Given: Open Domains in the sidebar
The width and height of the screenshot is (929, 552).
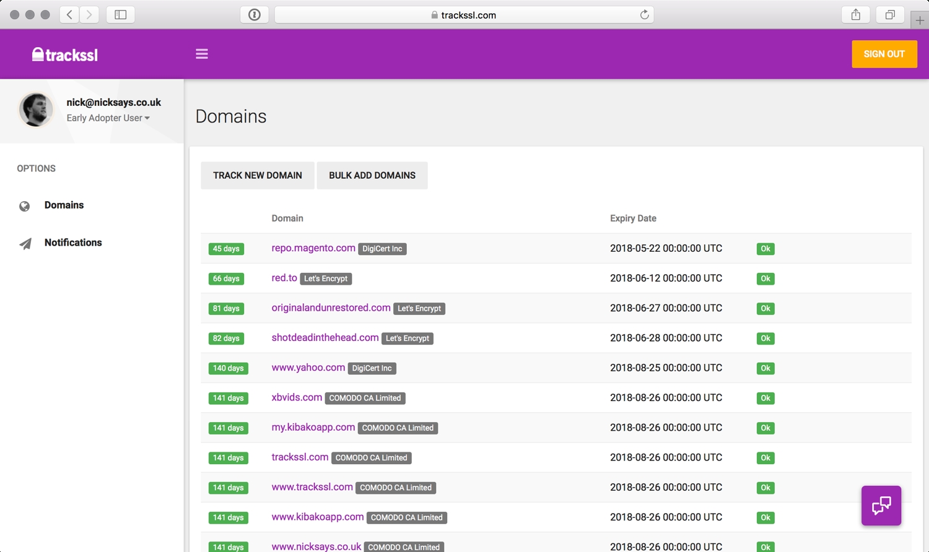Looking at the screenshot, I should [x=64, y=205].
